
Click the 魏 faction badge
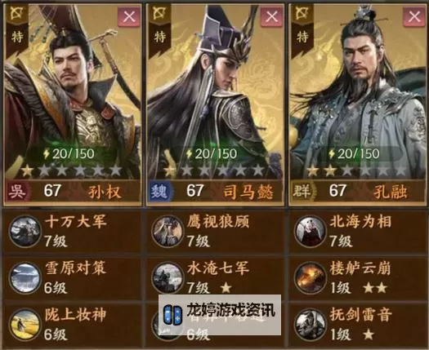pyautogui.click(x=160, y=191)
